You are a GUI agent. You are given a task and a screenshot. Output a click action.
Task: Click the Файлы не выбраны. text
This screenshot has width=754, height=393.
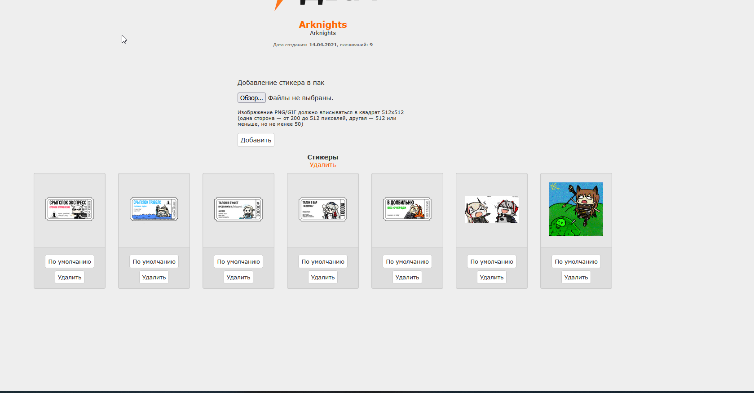300,98
